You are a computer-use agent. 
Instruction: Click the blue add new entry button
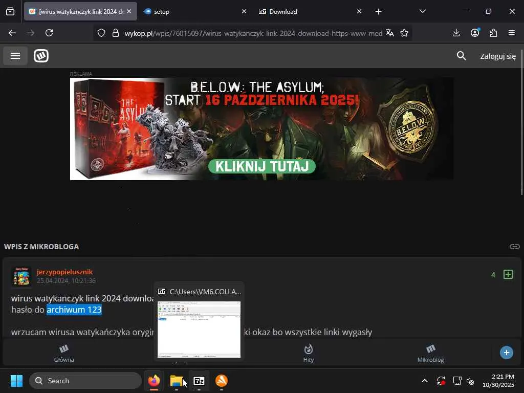506,353
